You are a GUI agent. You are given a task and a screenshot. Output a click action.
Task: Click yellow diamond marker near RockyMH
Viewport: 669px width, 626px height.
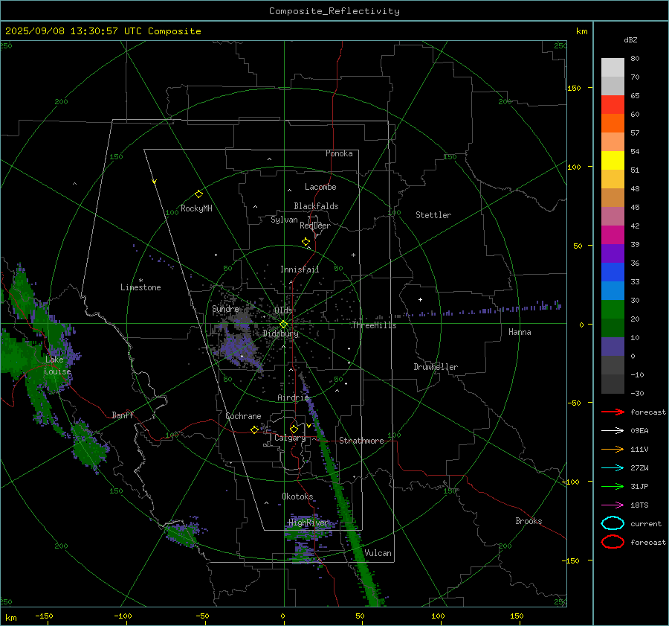[198, 194]
